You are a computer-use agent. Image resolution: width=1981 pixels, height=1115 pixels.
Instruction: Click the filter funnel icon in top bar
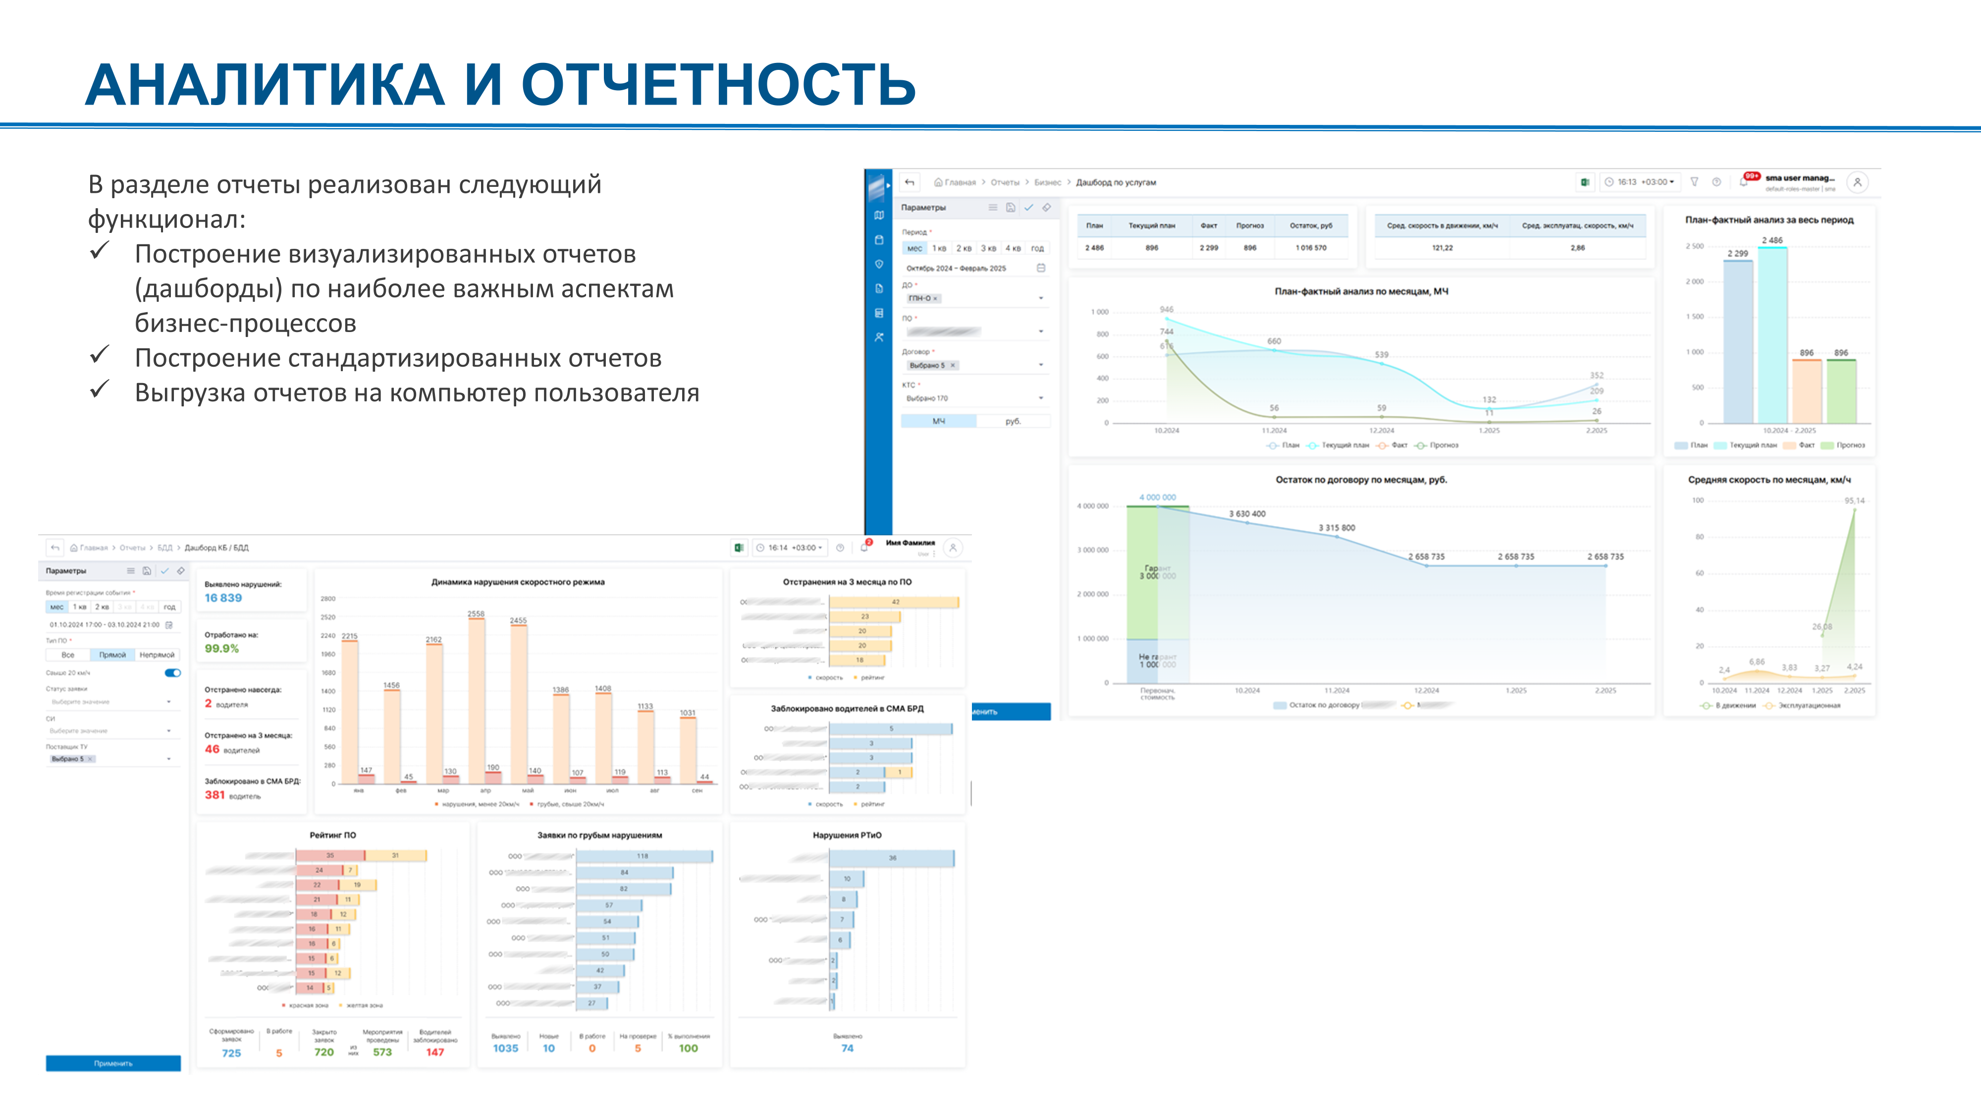1694,182
